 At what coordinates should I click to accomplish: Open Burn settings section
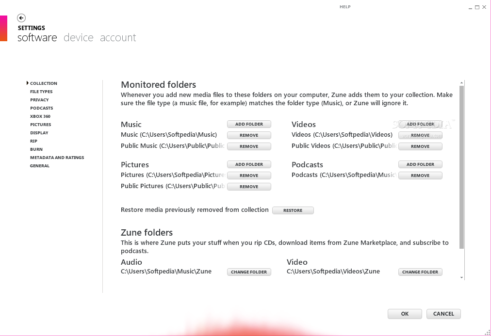click(x=36, y=149)
